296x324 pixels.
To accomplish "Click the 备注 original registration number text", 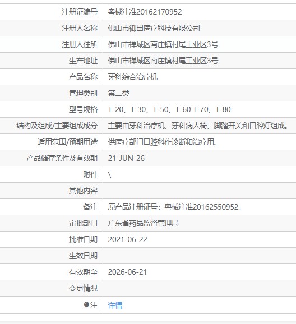I will 175,207.
